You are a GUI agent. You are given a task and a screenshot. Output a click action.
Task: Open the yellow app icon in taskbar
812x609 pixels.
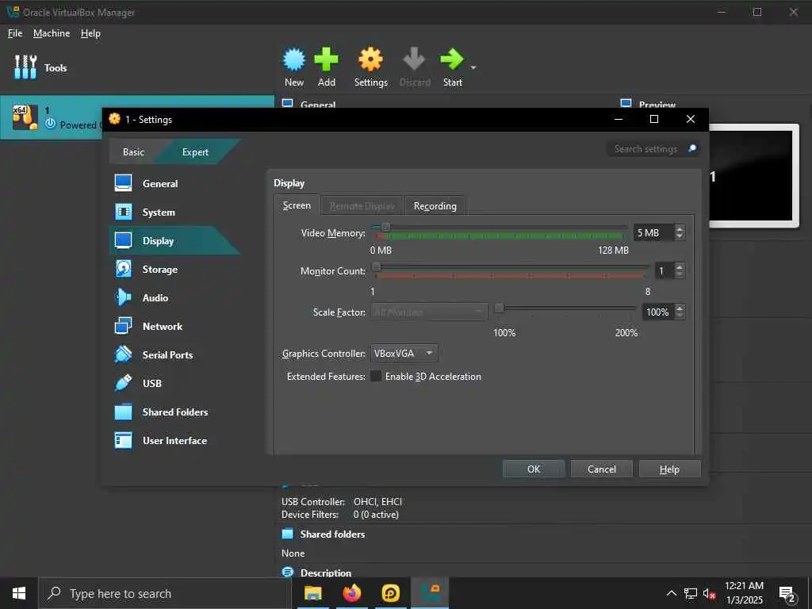click(390, 593)
